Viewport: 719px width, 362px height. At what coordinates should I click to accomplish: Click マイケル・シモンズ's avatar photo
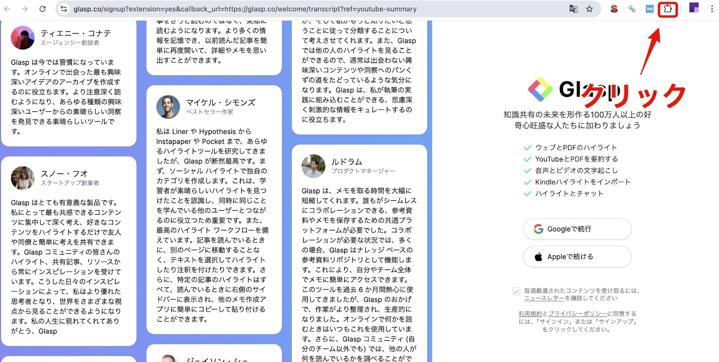click(x=168, y=107)
